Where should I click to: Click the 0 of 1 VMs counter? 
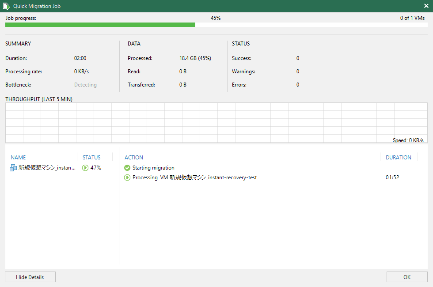[x=412, y=18]
